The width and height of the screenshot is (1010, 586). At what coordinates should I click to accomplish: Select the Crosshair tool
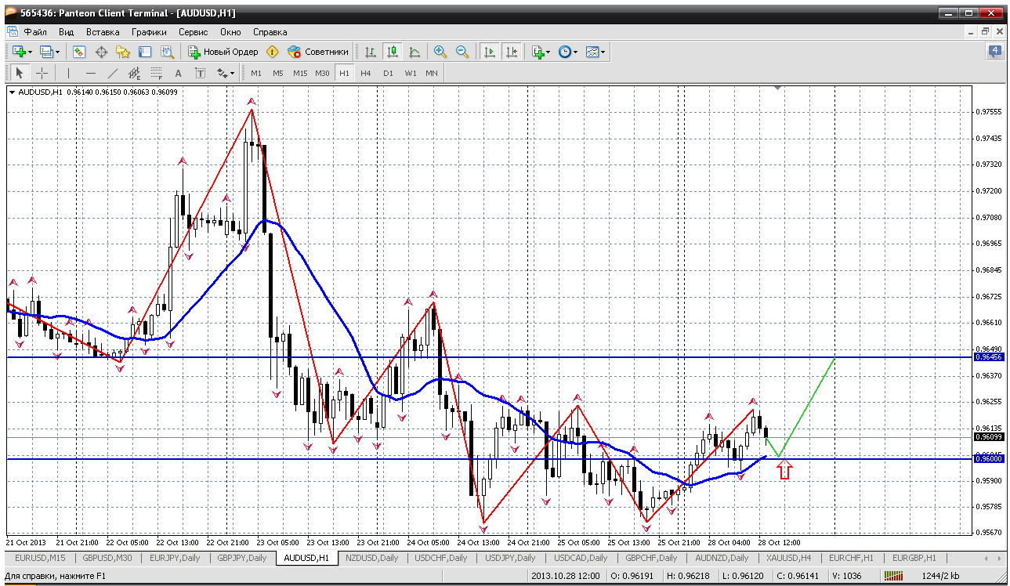coord(42,73)
